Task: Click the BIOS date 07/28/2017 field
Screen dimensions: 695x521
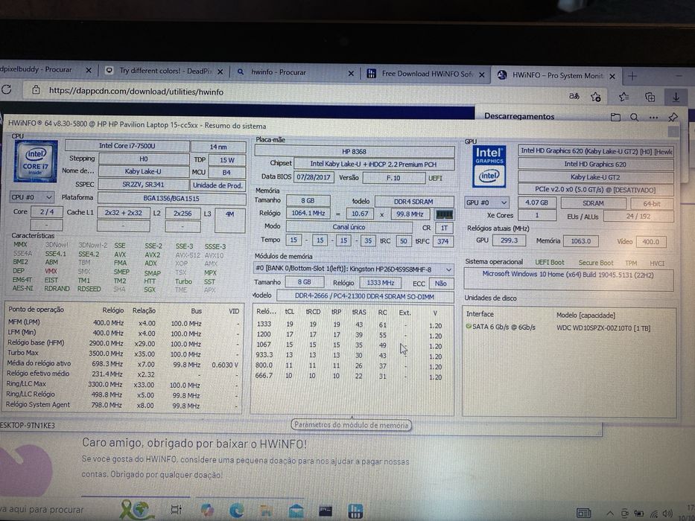Action: (314, 177)
